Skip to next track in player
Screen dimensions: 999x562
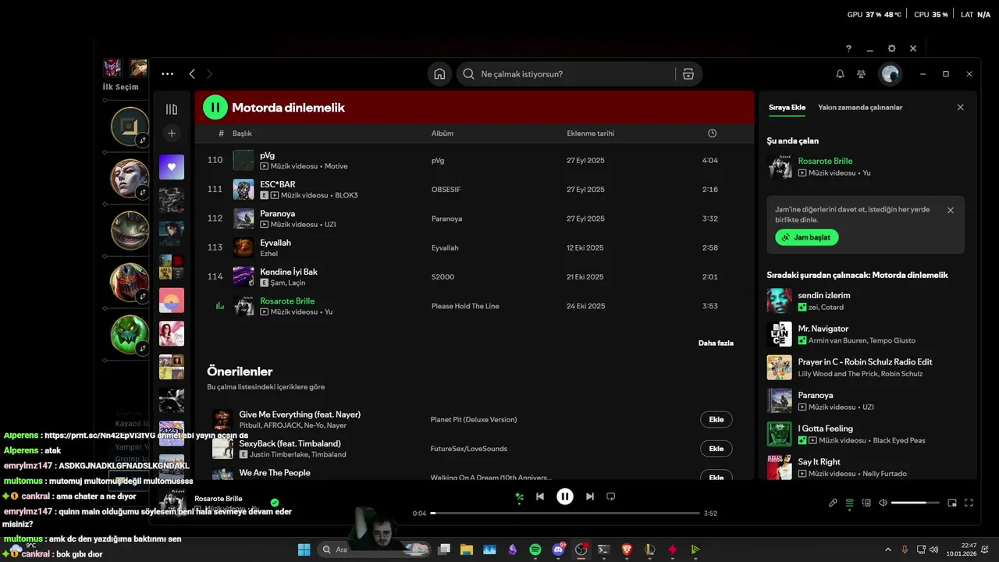click(590, 496)
